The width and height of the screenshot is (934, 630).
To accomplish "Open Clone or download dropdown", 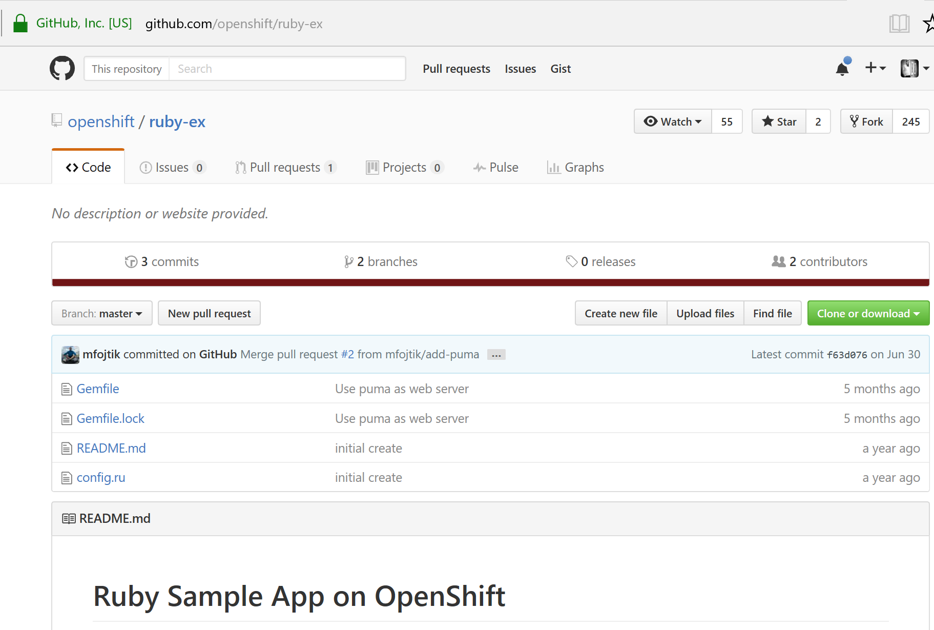I will (868, 313).
